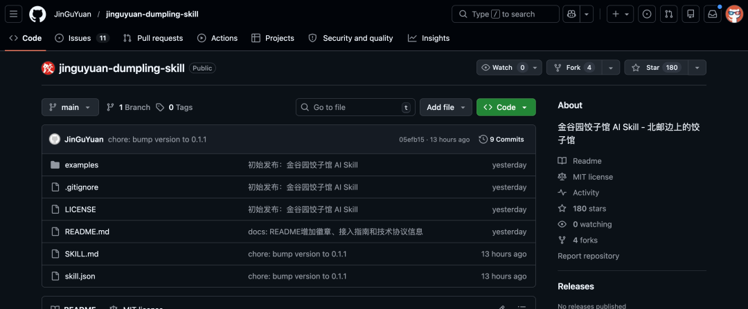The image size is (748, 309).
Task: Open the user profile avatar menu
Action: 734,14
